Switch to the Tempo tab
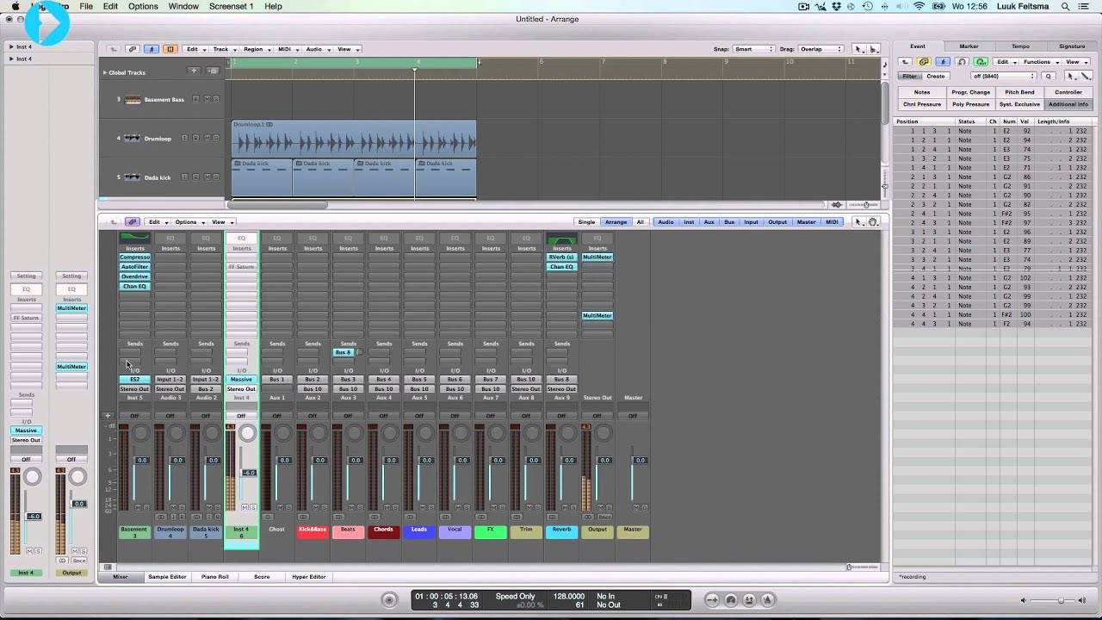1102x620 pixels. click(x=1020, y=46)
